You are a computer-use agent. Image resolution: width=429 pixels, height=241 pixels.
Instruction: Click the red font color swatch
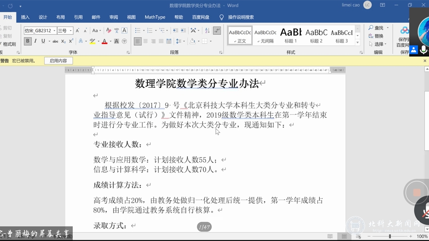pyautogui.click(x=104, y=41)
